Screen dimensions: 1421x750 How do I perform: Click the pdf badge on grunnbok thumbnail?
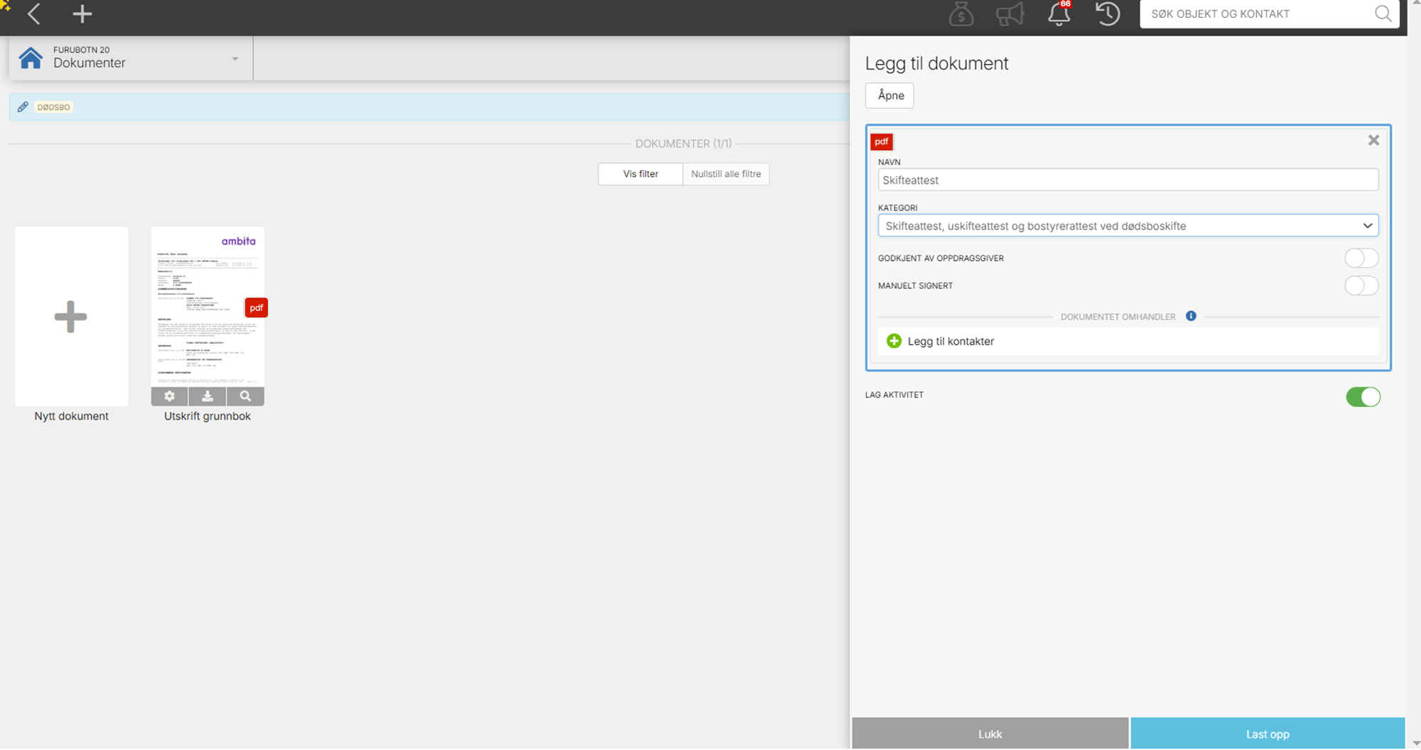256,308
